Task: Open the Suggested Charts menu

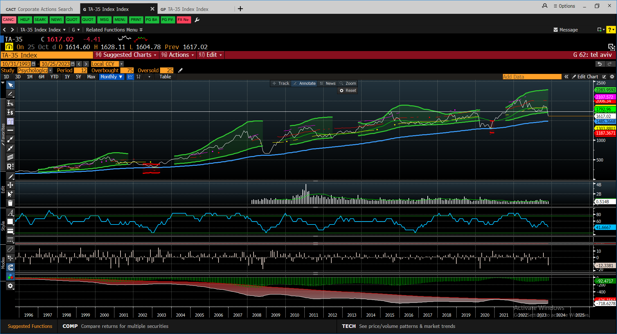Action: click(x=126, y=55)
